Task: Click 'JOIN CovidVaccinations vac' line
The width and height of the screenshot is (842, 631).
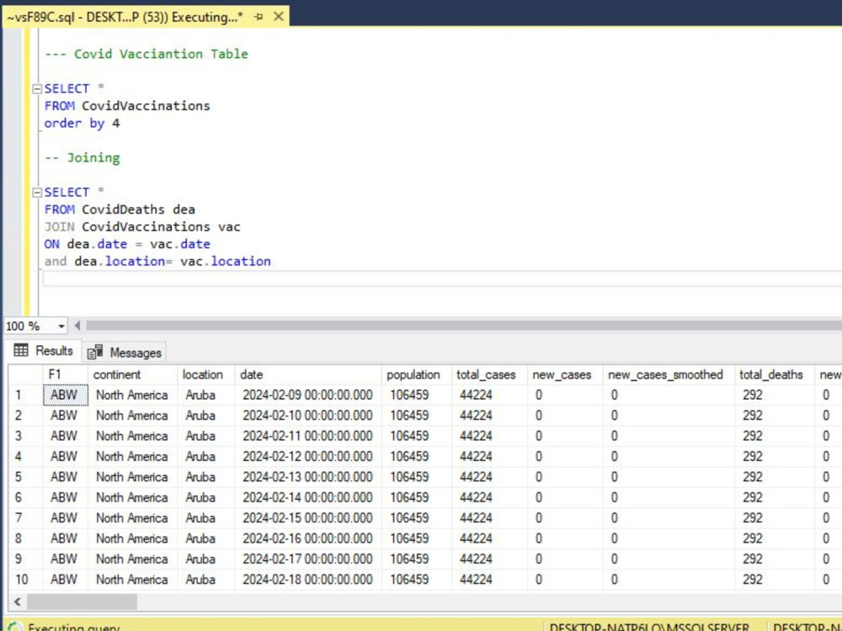Action: [x=142, y=227]
